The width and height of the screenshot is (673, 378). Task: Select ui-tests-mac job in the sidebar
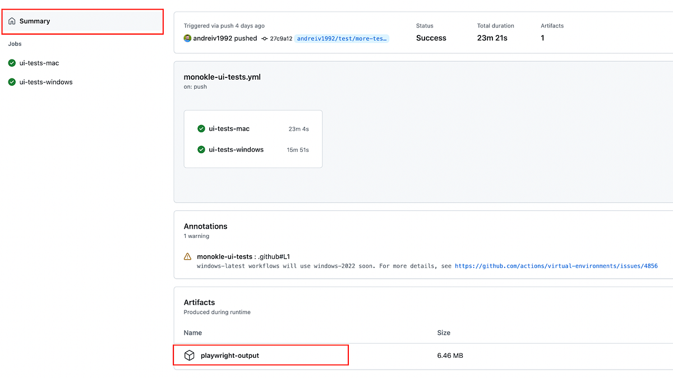click(39, 63)
